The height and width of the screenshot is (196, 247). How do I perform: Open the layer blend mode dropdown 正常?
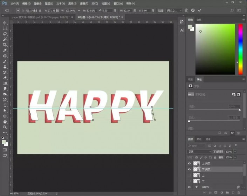pos(199,152)
